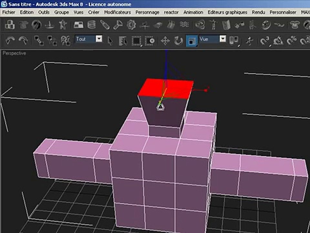Screen dimensions: 310x233
Task: Open the Groupe menu
Action: click(61, 12)
